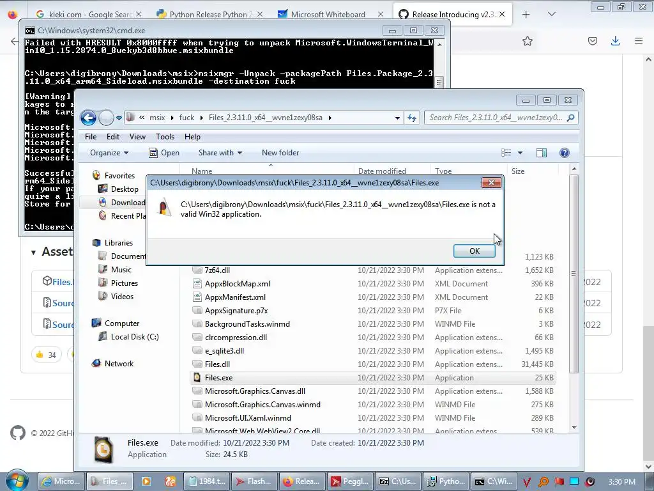Toggle the preview pane icon

[x=542, y=153]
